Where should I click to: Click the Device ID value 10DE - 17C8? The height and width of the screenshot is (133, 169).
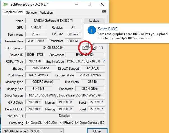pyautogui.click(x=35, y=55)
